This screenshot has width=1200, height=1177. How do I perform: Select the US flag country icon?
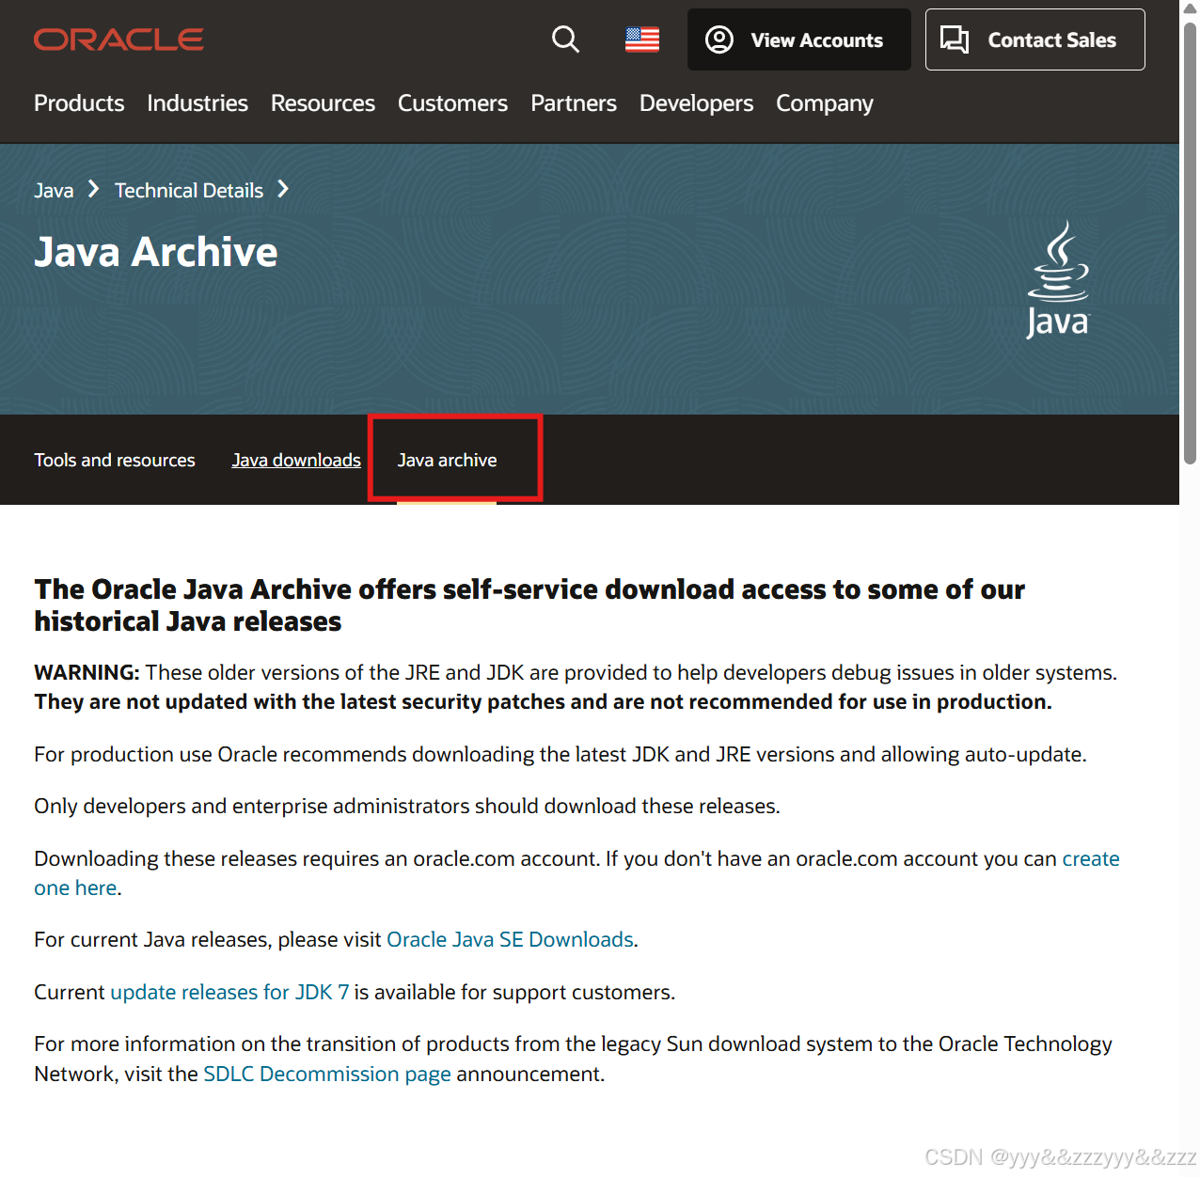(642, 39)
